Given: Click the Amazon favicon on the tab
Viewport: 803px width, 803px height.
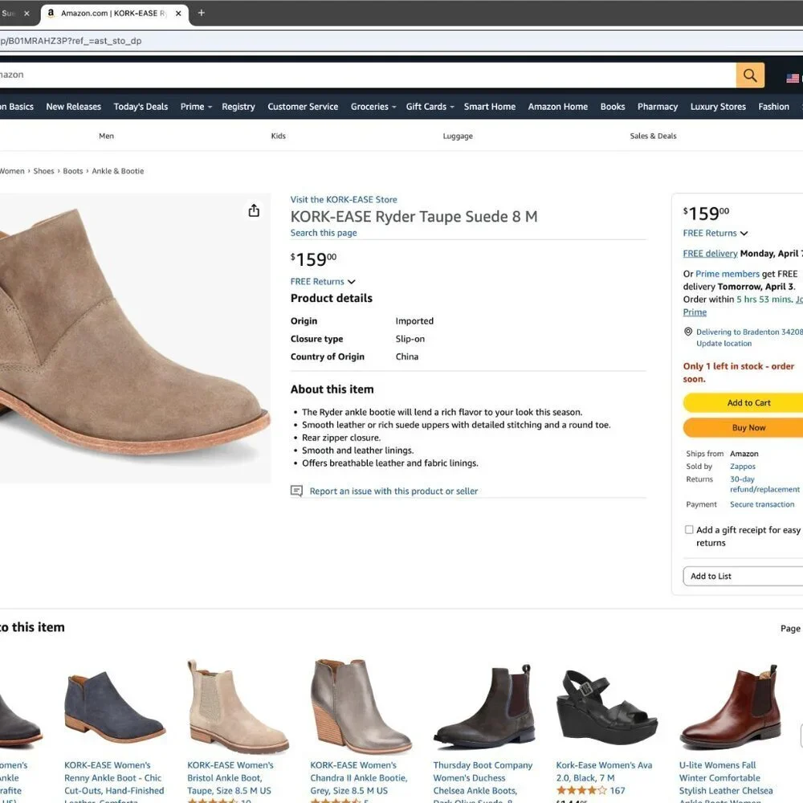Looking at the screenshot, I should point(51,13).
